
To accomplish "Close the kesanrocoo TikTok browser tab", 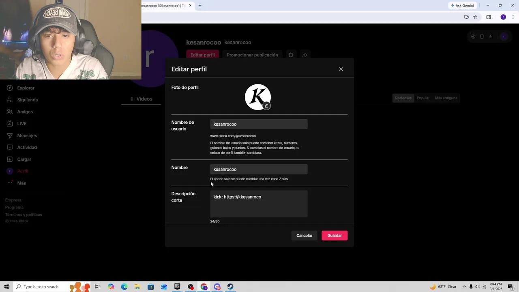I will coord(190,5).
